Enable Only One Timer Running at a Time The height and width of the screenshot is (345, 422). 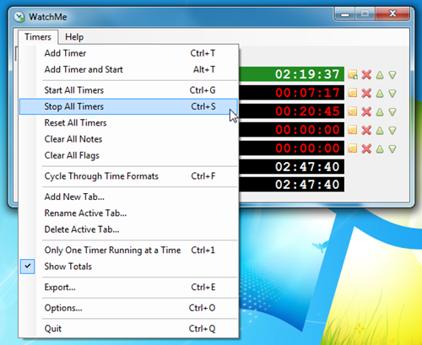[129, 250]
